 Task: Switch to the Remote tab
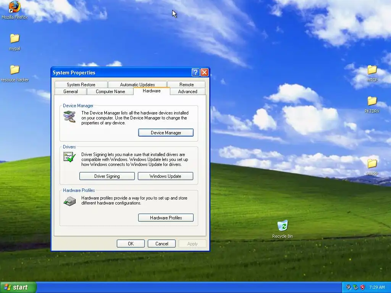click(186, 84)
